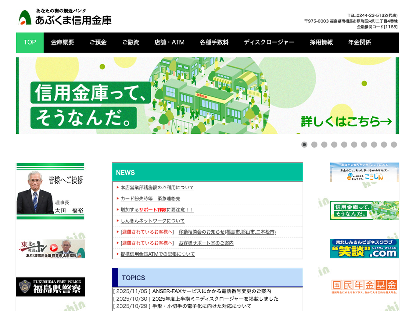
Task: Select the last carousel slide dot
Action: click(394, 144)
